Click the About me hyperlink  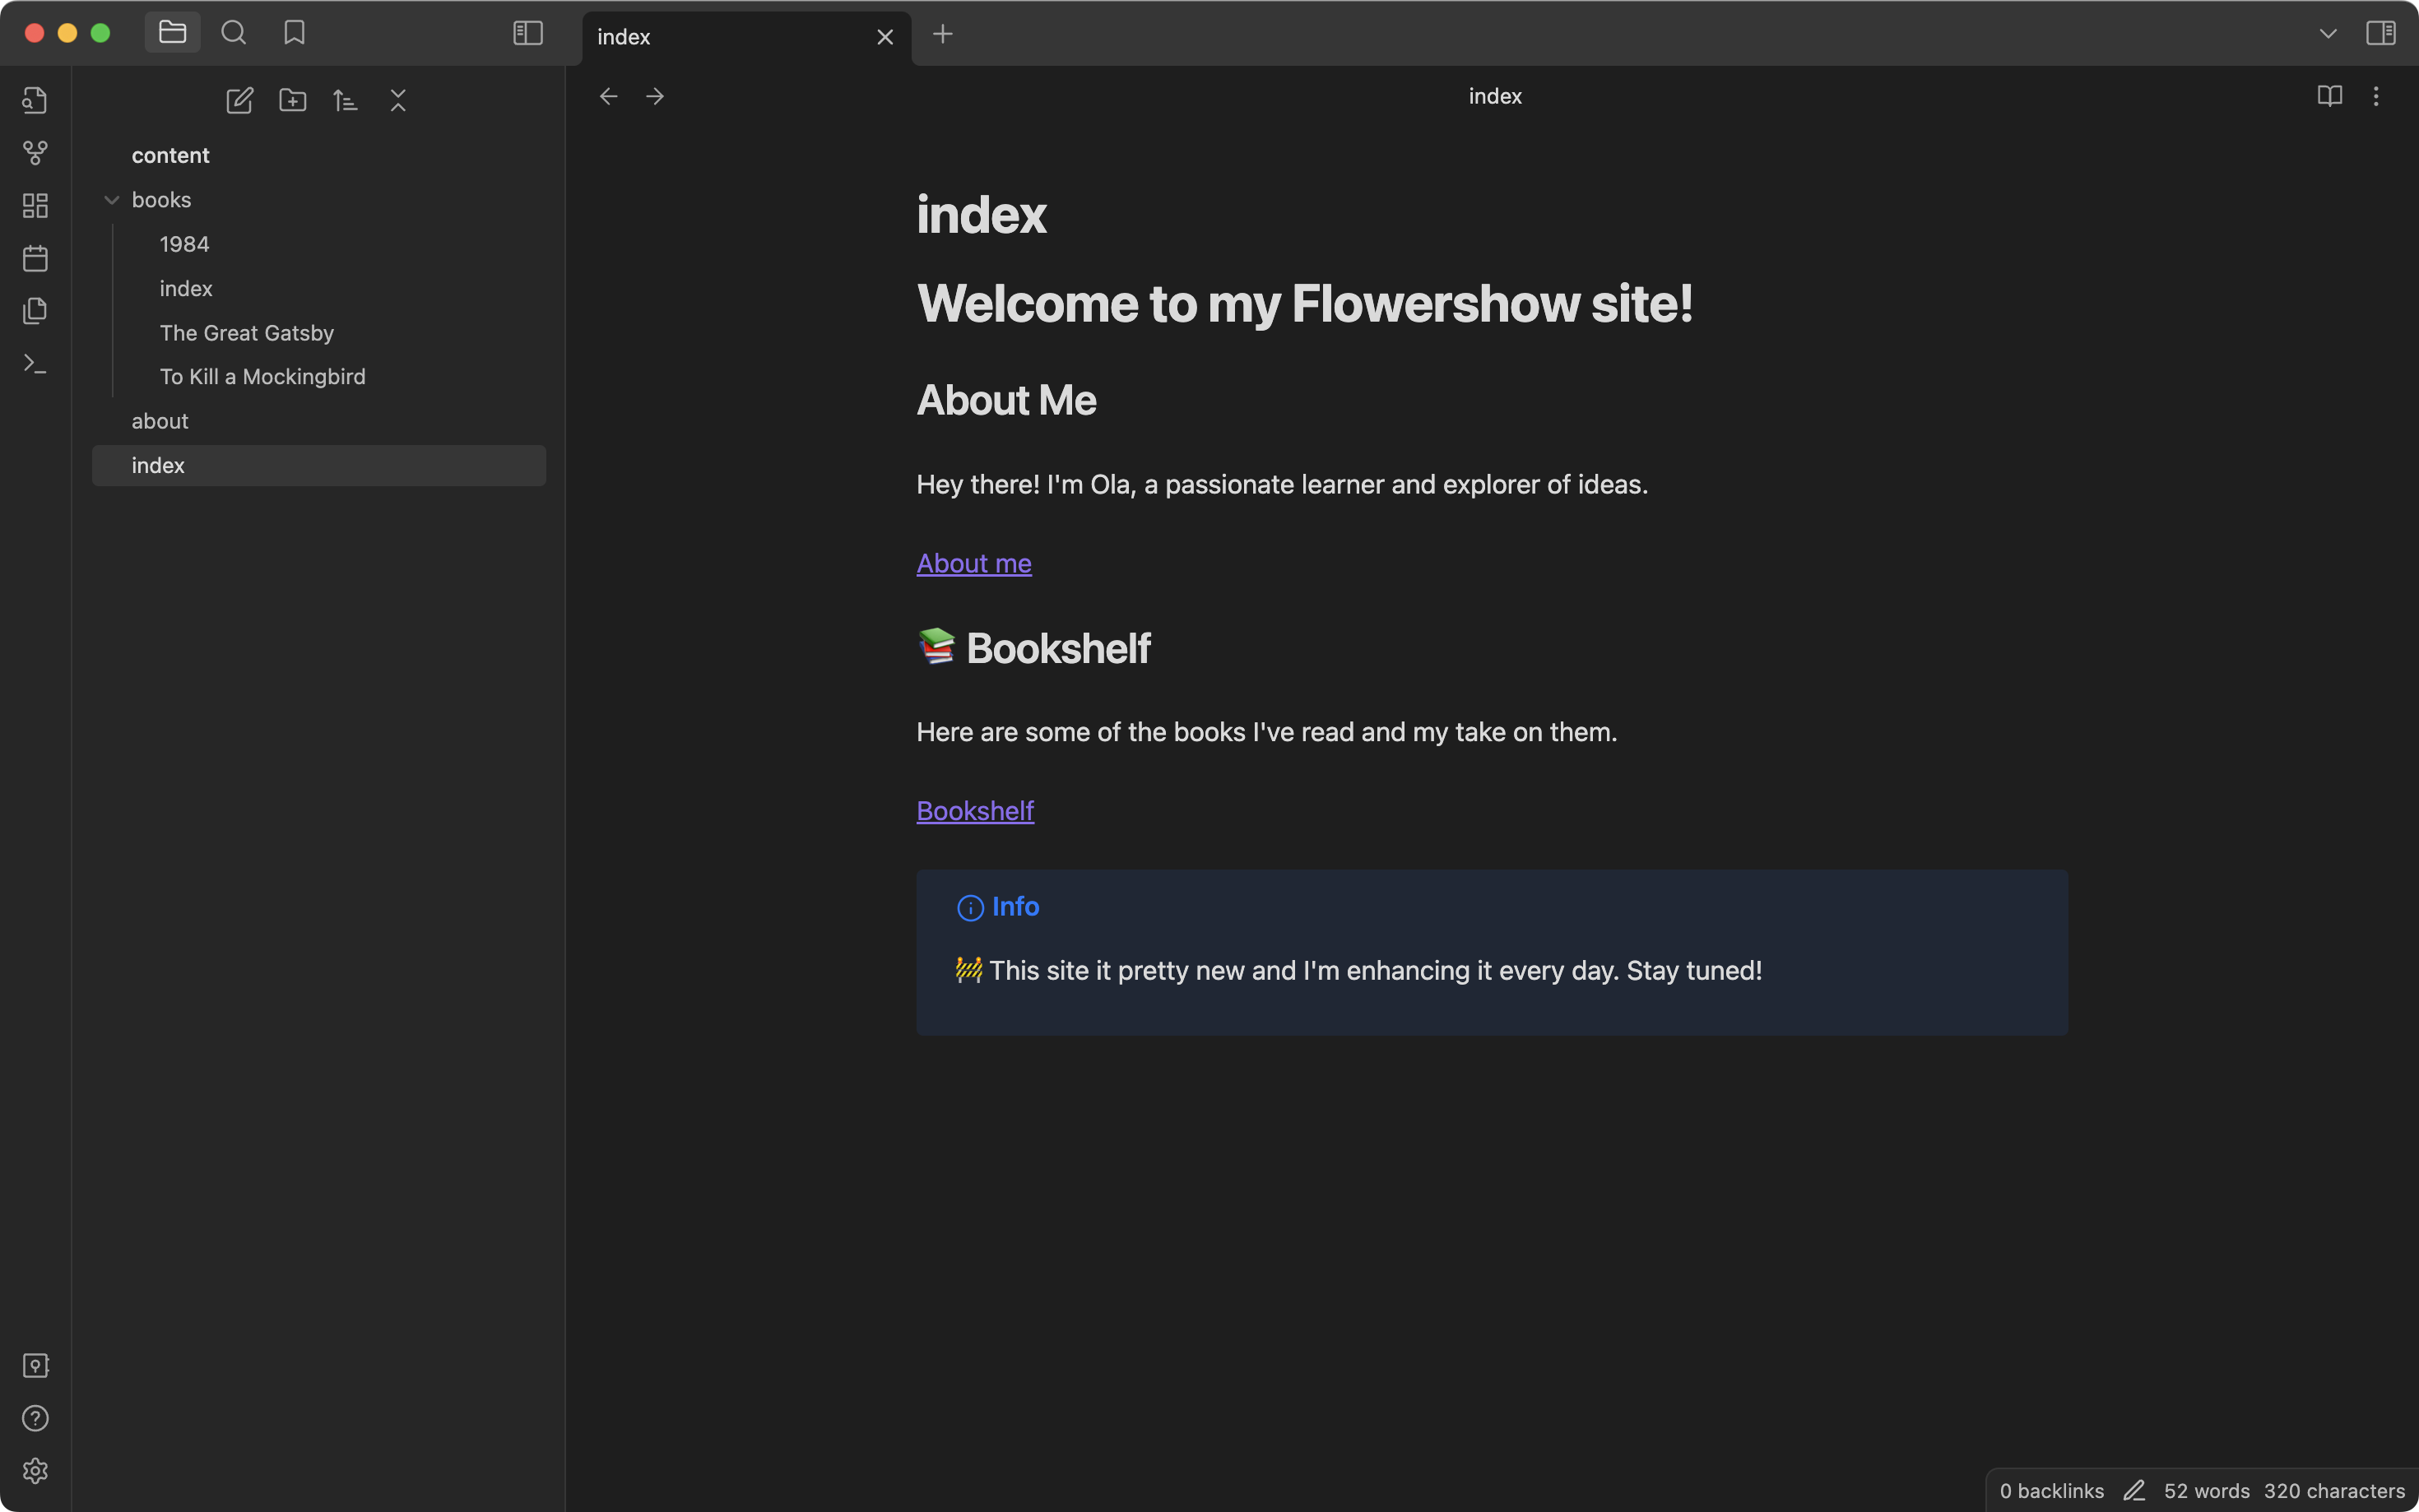tap(973, 563)
